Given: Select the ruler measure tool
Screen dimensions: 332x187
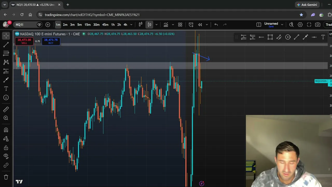Looking at the screenshot, I should pyautogui.click(x=6, y=109).
